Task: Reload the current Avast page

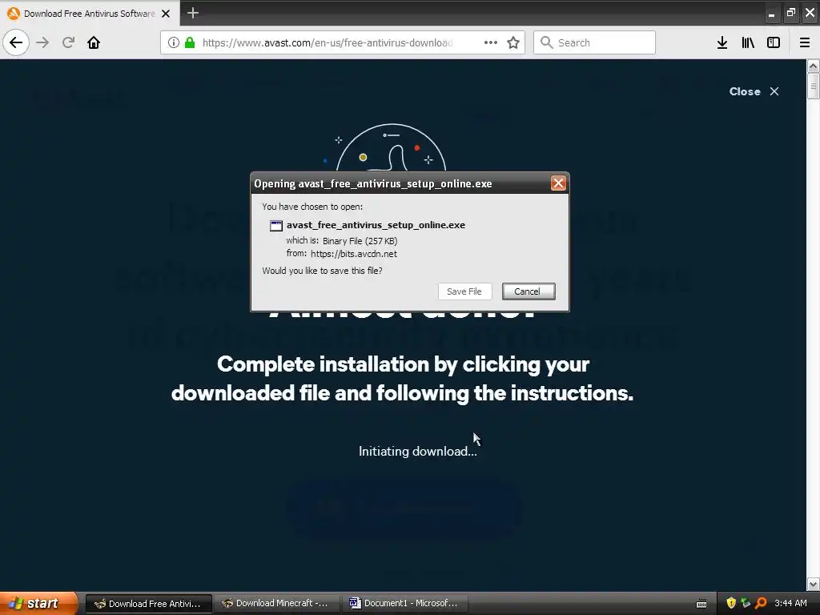Action: coord(69,42)
